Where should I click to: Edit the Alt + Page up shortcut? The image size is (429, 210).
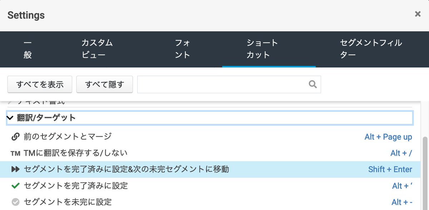pyautogui.click(x=388, y=137)
